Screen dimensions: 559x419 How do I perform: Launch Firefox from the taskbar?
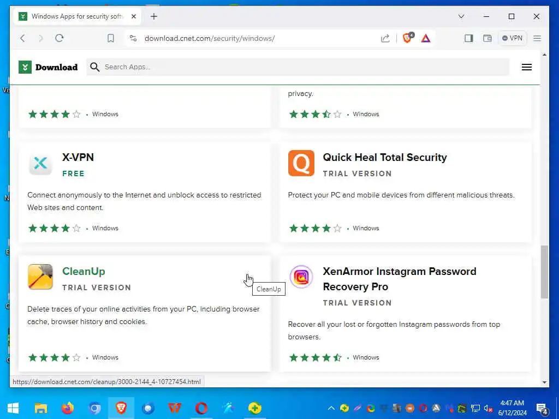pos(67,408)
